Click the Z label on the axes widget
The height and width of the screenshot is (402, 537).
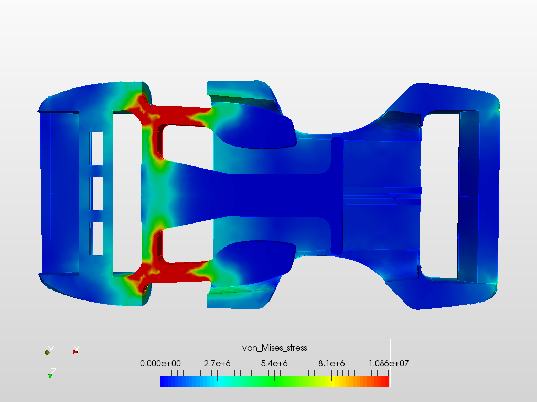(x=53, y=371)
